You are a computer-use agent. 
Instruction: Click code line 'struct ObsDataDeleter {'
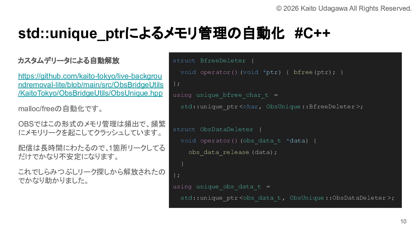pyautogui.click(x=217, y=129)
